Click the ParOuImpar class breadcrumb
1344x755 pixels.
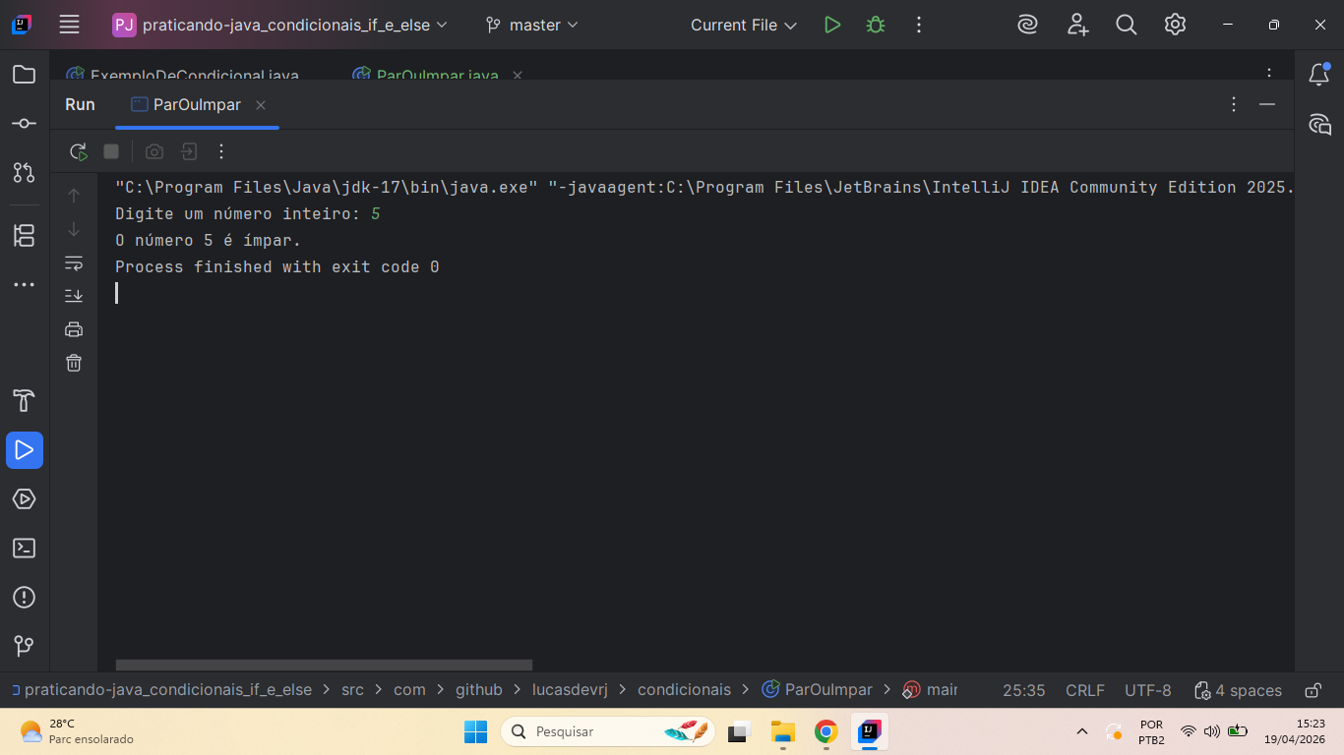[818, 690]
